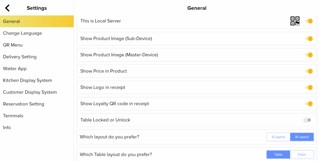Select Waiter App in sidebar
The width and height of the screenshot is (320, 161).
(15, 69)
